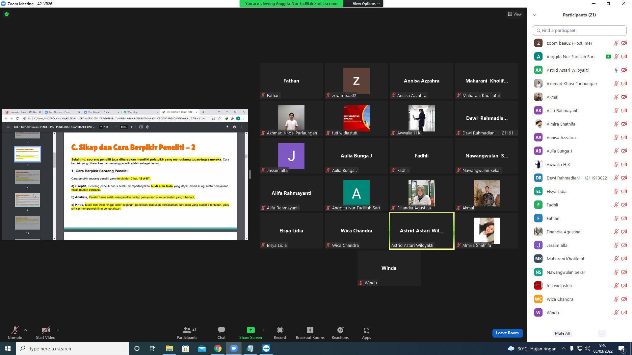Click the Find a participant search field
The width and height of the screenshot is (632, 355).
point(580,30)
